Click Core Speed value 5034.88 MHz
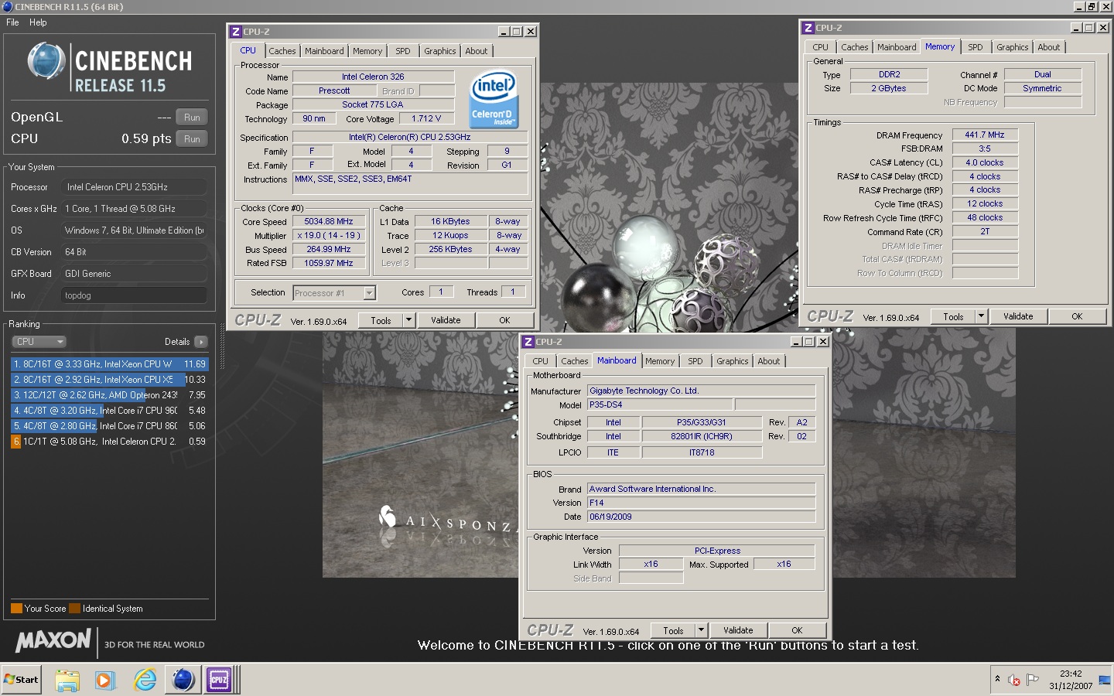Viewport: 1114px width, 696px height. [x=329, y=221]
